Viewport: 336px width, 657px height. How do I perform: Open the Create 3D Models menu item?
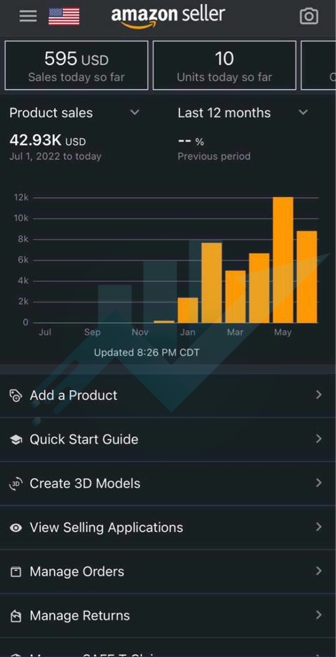[168, 483]
